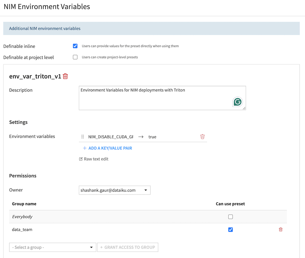Select the 'Additional NIM environment variables' header
Screen dimensions: 305x258
[45, 28]
